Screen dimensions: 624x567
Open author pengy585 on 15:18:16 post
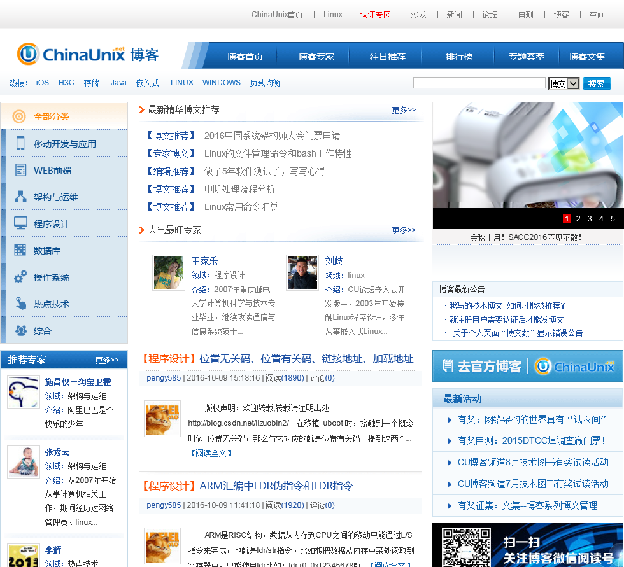164,378
